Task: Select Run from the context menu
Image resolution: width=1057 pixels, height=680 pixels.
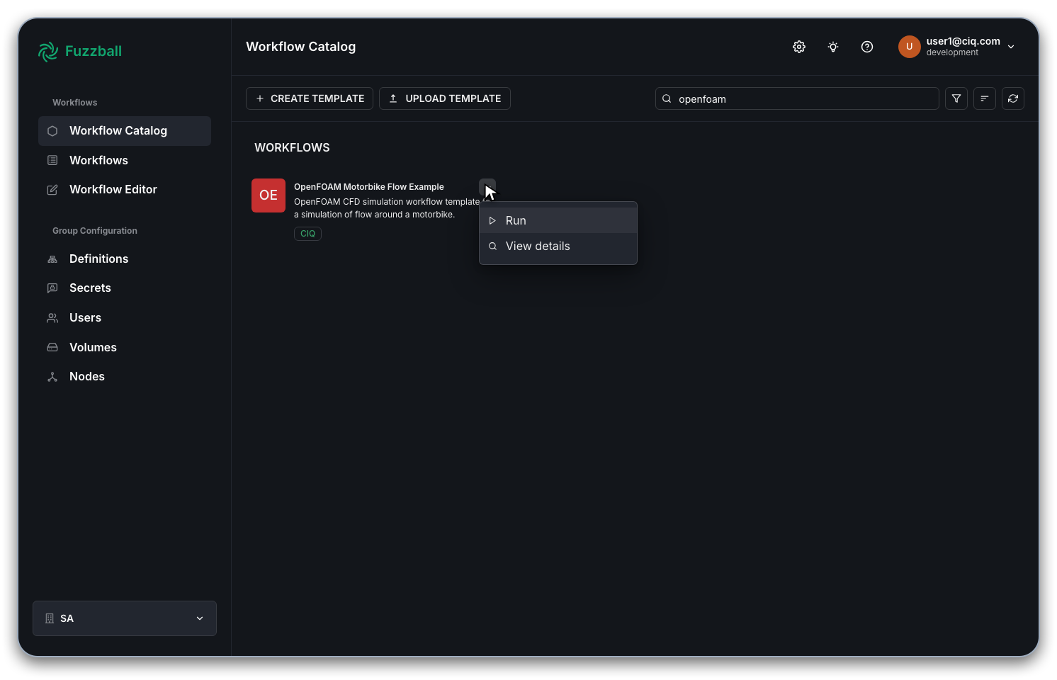Action: [558, 220]
